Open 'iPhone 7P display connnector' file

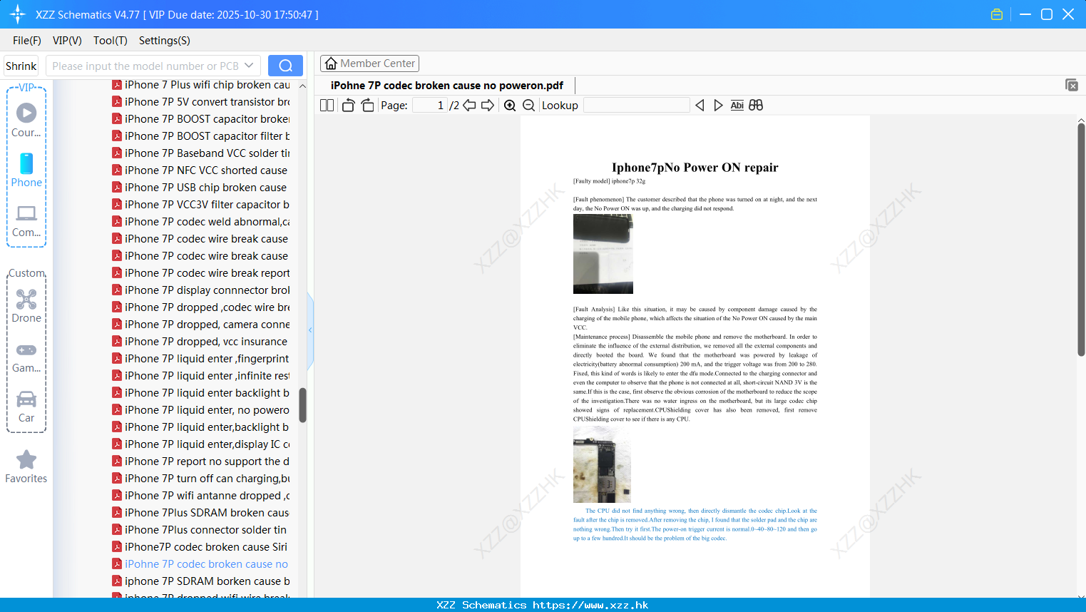201,290
